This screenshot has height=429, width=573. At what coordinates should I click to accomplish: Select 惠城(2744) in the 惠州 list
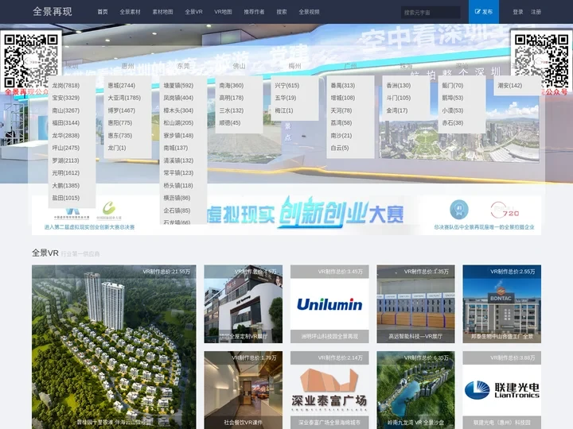[x=121, y=85]
